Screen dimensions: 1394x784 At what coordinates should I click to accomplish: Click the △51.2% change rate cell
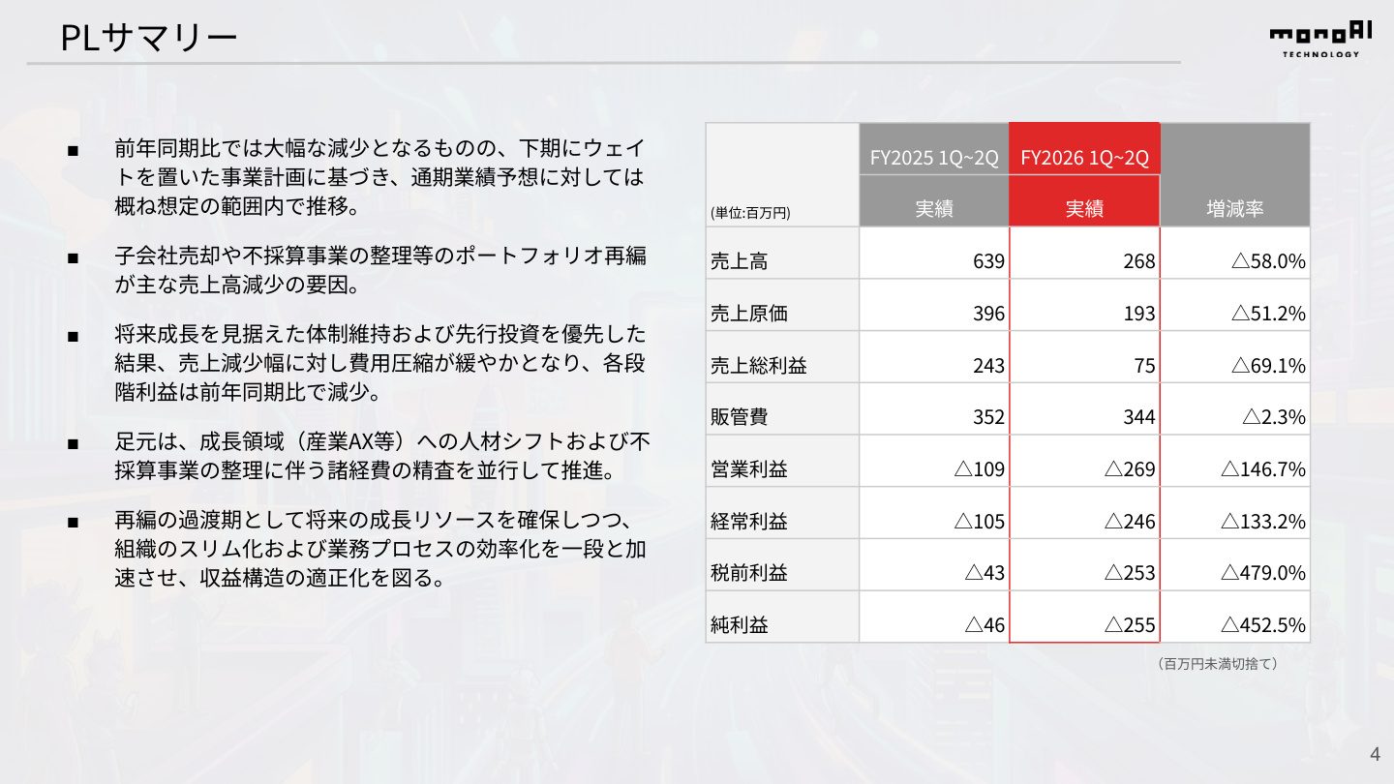(x=1235, y=306)
